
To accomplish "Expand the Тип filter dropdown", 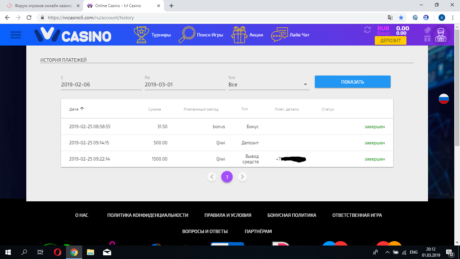I will (305, 85).
